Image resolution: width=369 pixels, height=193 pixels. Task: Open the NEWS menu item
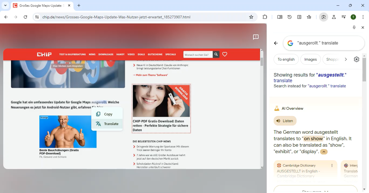coord(92,54)
